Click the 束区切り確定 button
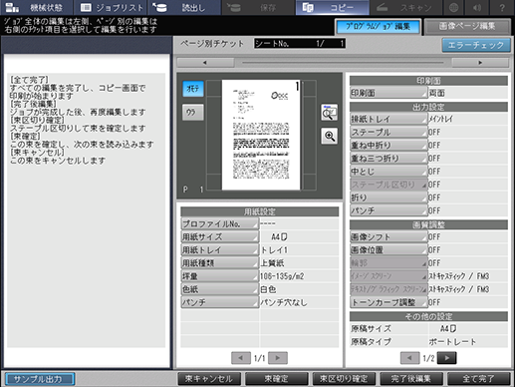 [344, 379]
